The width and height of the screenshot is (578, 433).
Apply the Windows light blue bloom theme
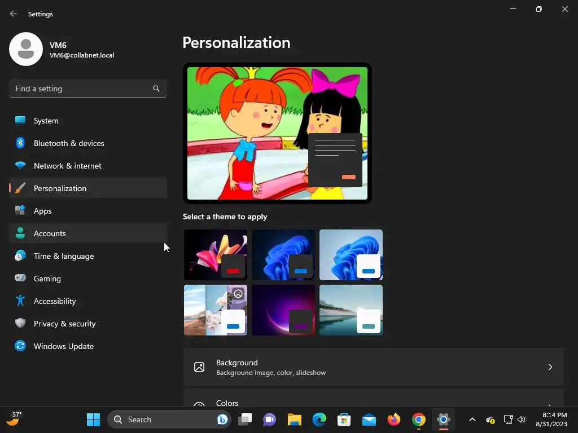(351, 254)
